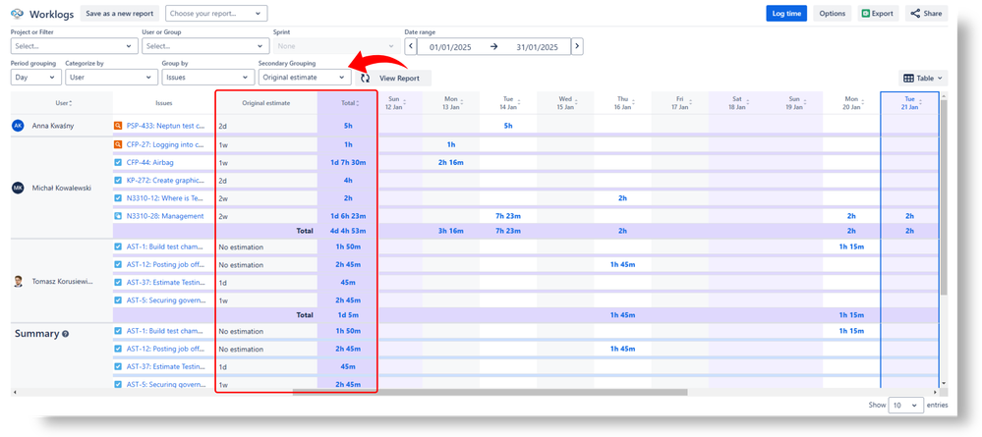Open the Categorize by User dropdown
The width and height of the screenshot is (982, 437).
(x=111, y=78)
